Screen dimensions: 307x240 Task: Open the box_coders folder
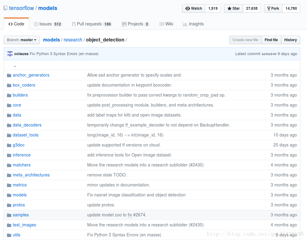pyautogui.click(x=24, y=85)
